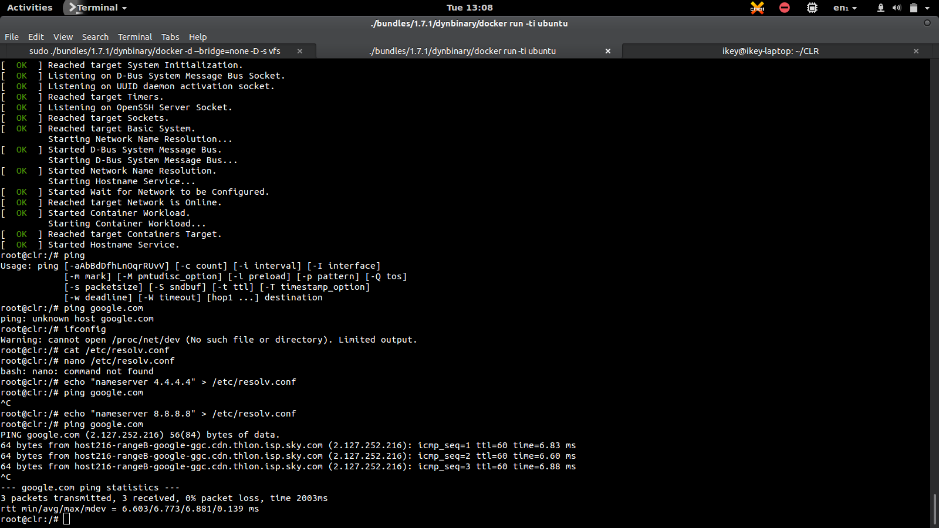Switch to the sudo docker -d bridge=none tab
The image size is (939, 528).
(x=155, y=51)
